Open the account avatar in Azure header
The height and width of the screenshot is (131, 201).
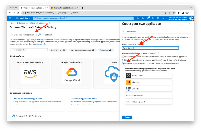click(x=191, y=18)
